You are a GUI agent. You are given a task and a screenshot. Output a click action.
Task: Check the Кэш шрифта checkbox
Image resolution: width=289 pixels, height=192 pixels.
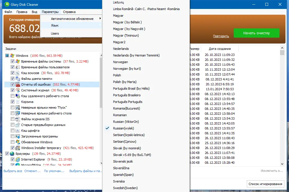[12, 131]
